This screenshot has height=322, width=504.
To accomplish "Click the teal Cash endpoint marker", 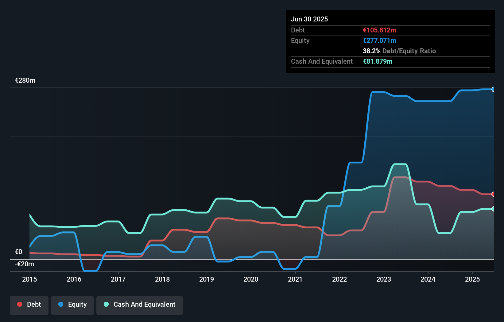I will click(x=494, y=209).
